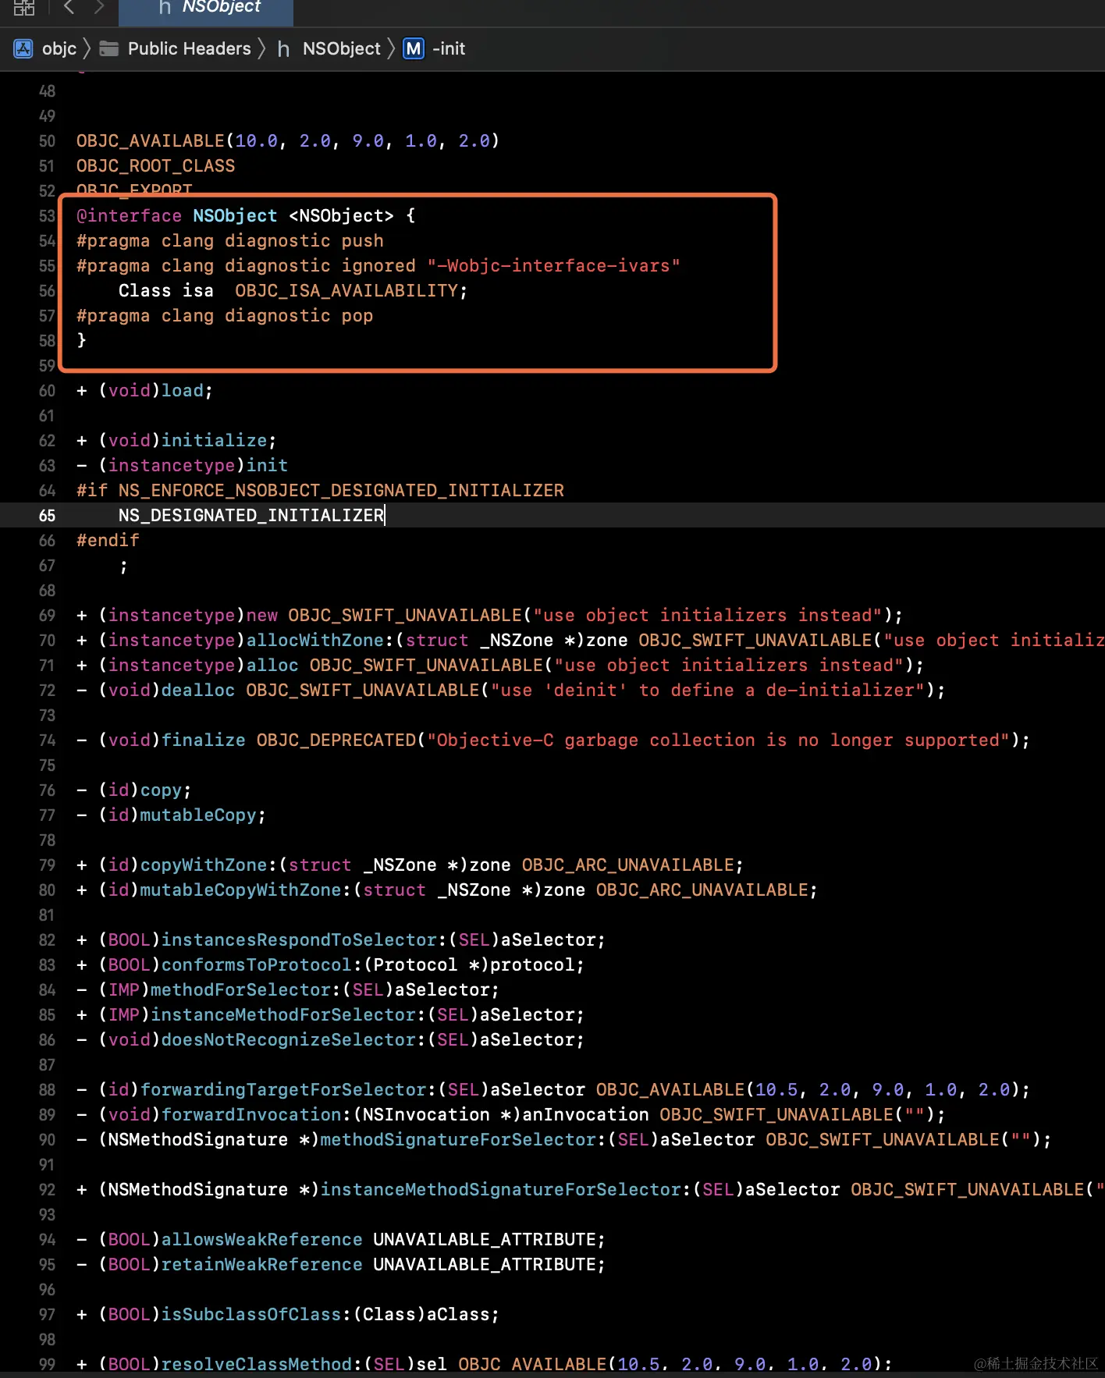Click the dealloc method name
The image size is (1105, 1378).
click(198, 691)
